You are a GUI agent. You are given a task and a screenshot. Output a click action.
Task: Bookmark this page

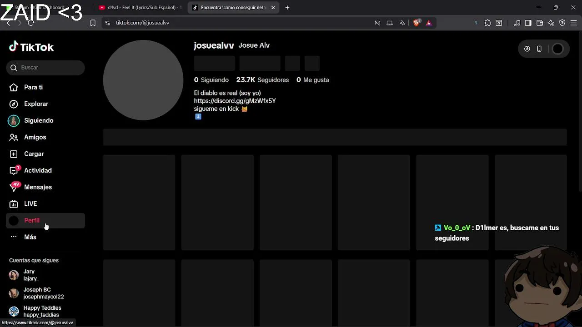(x=93, y=23)
